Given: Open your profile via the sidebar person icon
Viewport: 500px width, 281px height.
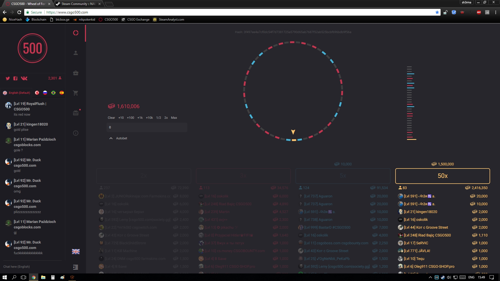Looking at the screenshot, I should pos(76,53).
